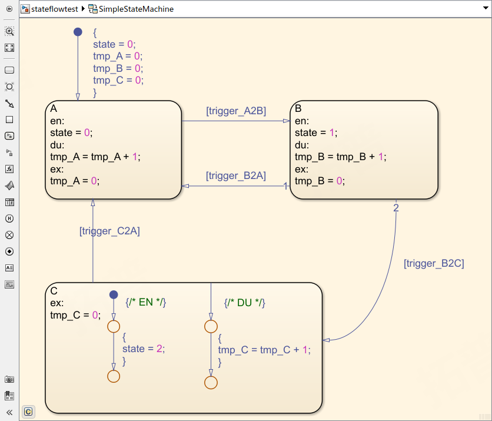Pick the Default Transition arrow tool
Viewport: 492px width, 421px height.
click(x=9, y=103)
